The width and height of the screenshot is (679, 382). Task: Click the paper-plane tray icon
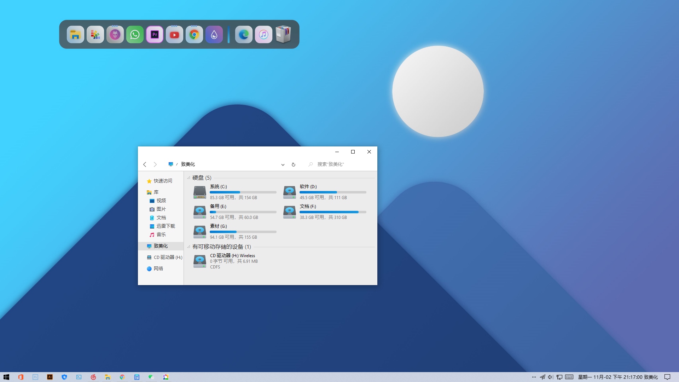[x=542, y=377]
